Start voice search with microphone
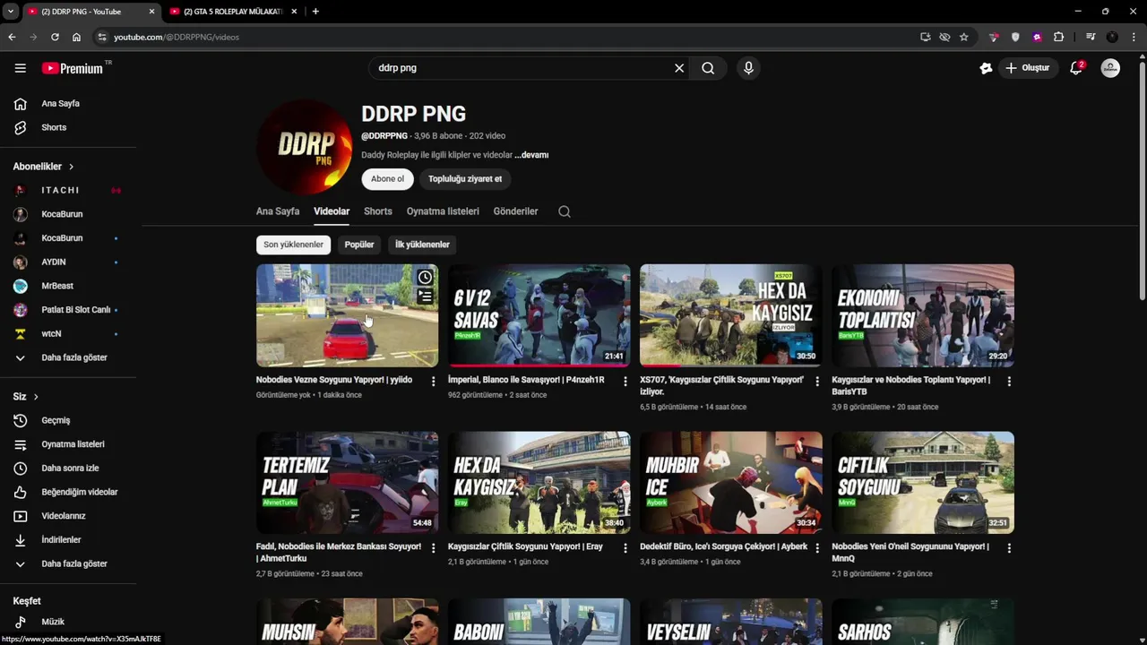 click(748, 68)
